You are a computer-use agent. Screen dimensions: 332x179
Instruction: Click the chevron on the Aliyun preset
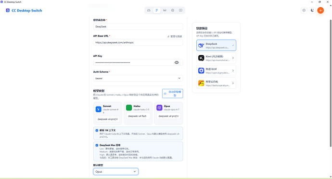pos(233,83)
